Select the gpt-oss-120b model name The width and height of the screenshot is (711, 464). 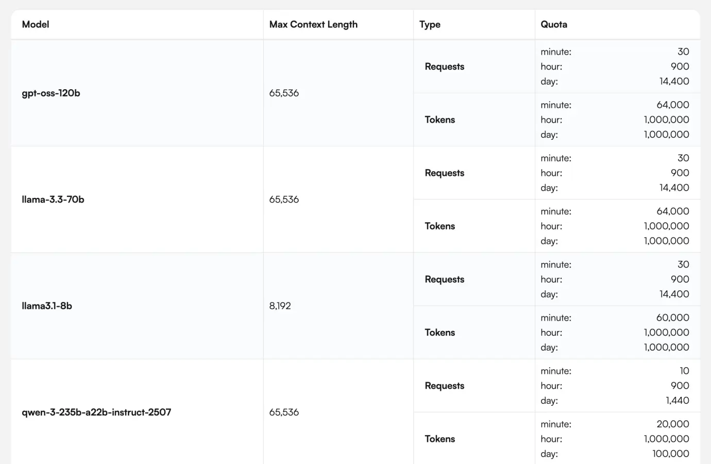pyautogui.click(x=51, y=93)
